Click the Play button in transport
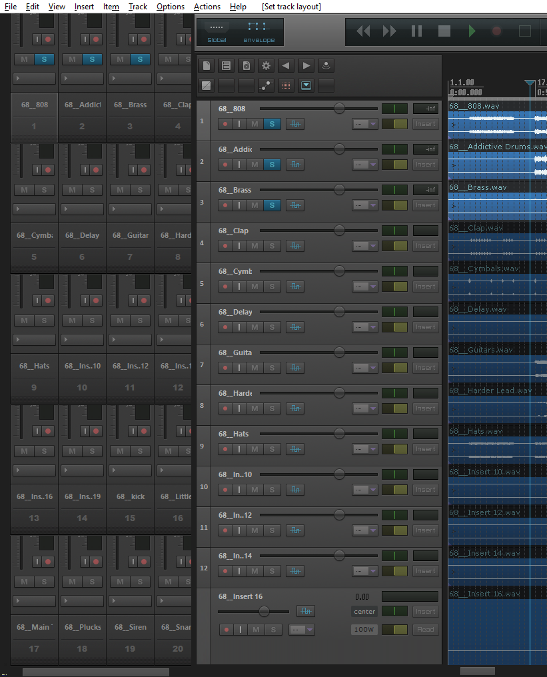The image size is (547, 677). coord(472,31)
